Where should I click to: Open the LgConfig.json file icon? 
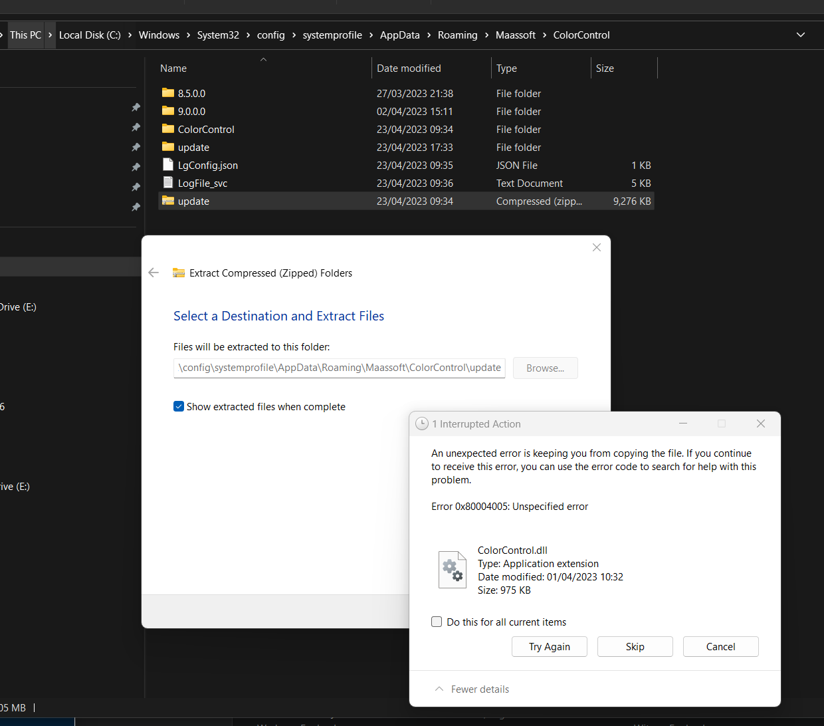(167, 165)
